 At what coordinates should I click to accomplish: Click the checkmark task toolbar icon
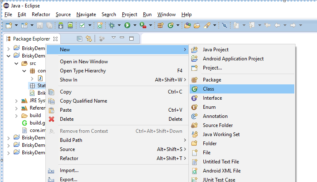[x=82, y=25]
